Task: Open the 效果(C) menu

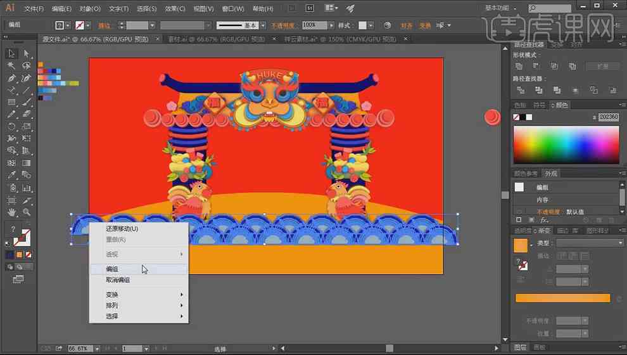Action: click(175, 8)
